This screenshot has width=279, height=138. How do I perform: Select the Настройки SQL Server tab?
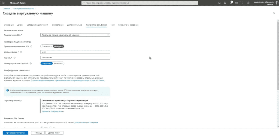96,25
